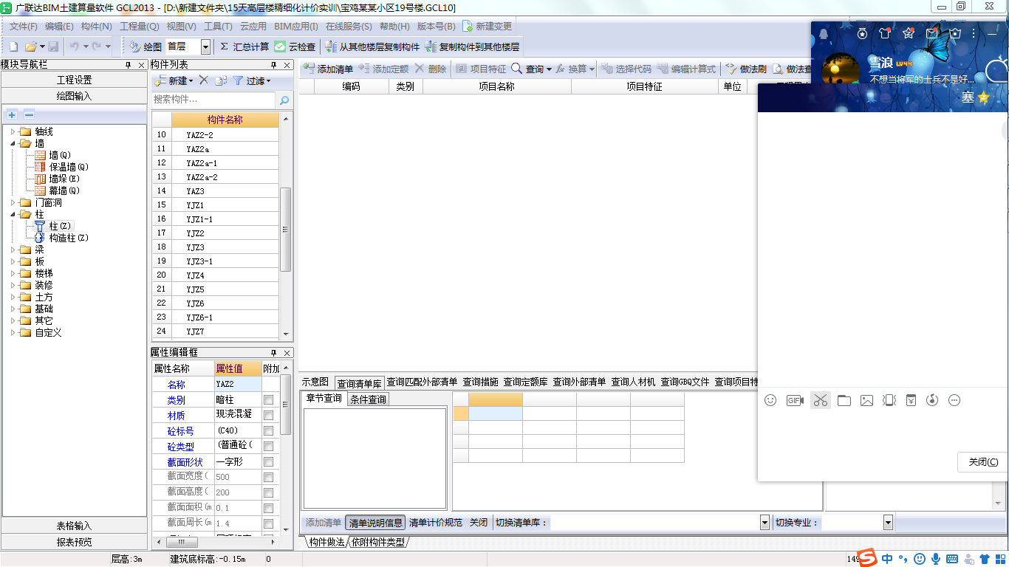Click 做法刷 brush tool

click(x=746, y=69)
